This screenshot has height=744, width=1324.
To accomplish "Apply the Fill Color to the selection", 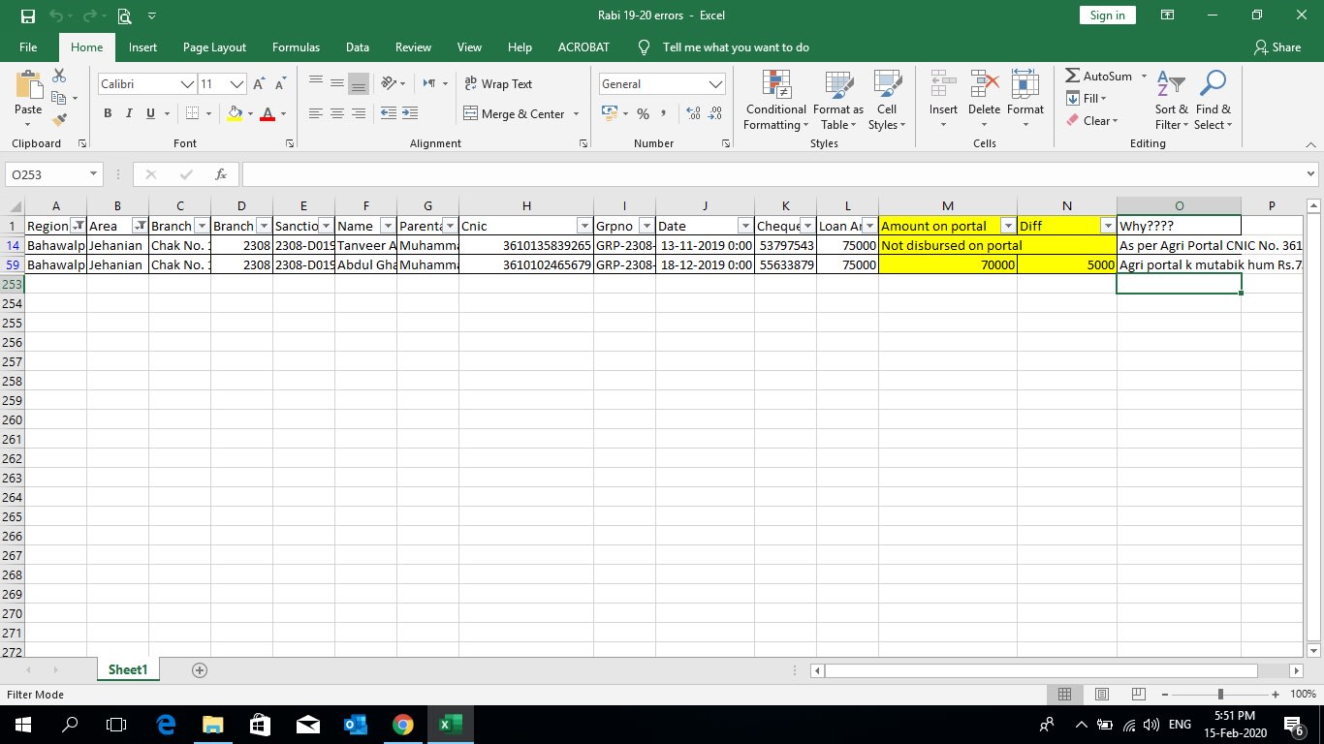I will point(234,115).
